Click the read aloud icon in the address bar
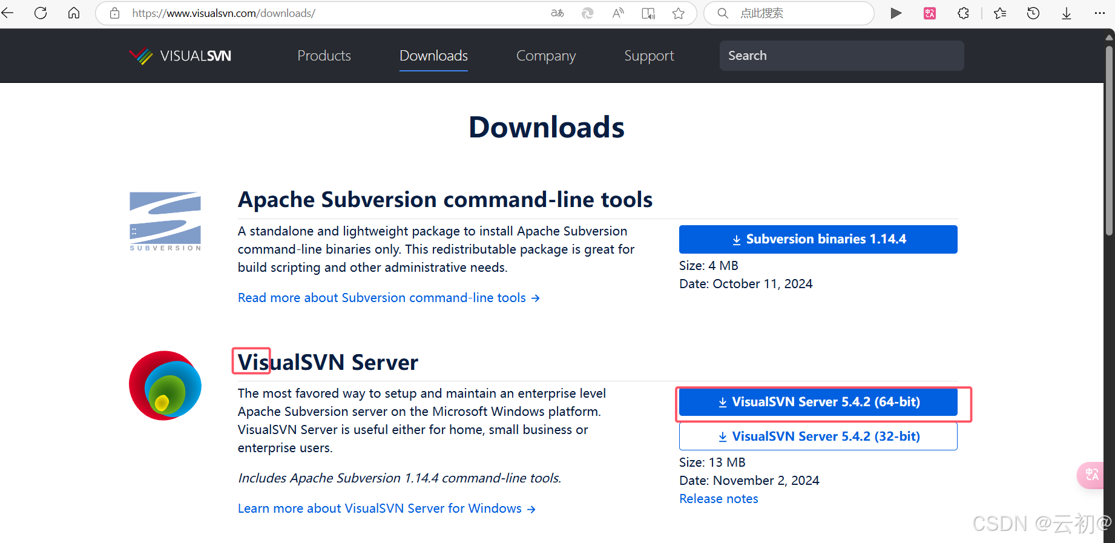Image resolution: width=1115 pixels, height=543 pixels. tap(618, 13)
